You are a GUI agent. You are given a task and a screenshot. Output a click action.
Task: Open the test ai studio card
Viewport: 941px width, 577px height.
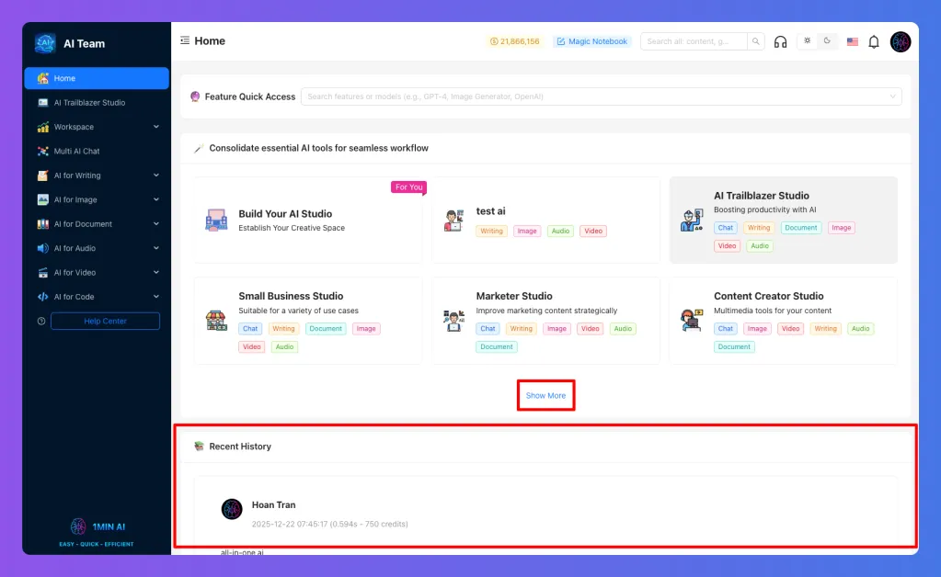[545, 220]
